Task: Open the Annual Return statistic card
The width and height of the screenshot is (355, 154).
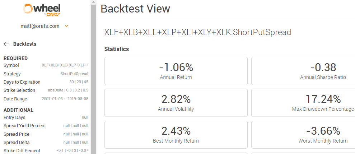Action: pos(176,71)
